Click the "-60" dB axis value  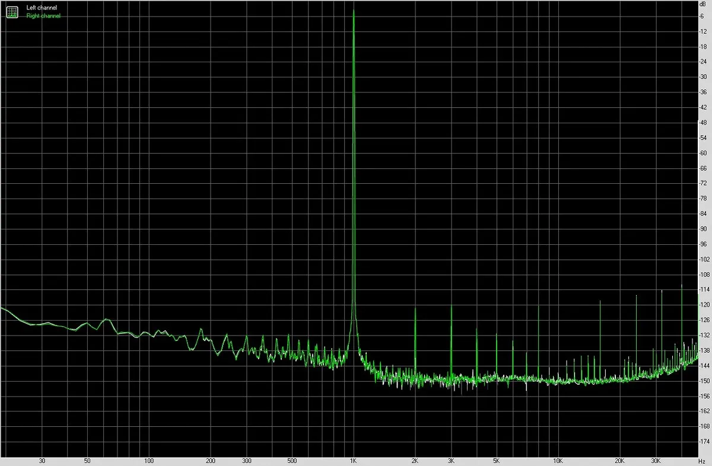click(x=703, y=152)
